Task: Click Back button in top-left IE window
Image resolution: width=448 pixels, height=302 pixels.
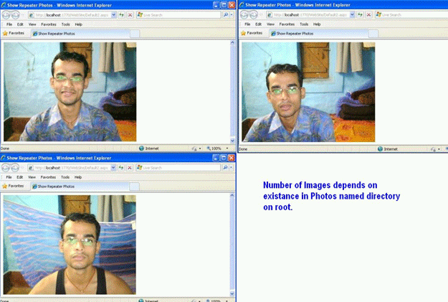Action: click(6, 15)
